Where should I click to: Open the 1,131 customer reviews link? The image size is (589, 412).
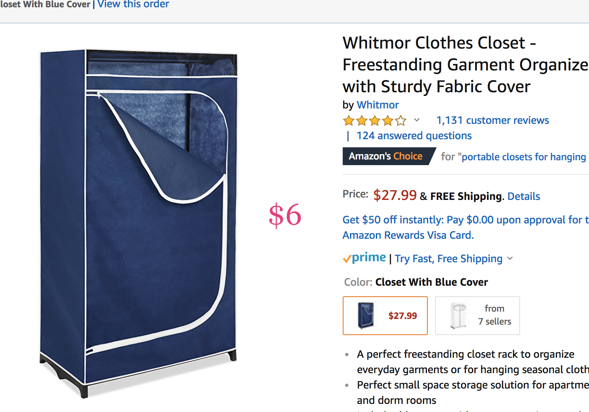tap(493, 120)
